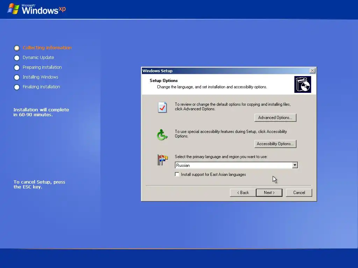Viewport: 358px width, 268px height.
Task: Enable East Asian languages support checkbox
Action: (x=177, y=174)
